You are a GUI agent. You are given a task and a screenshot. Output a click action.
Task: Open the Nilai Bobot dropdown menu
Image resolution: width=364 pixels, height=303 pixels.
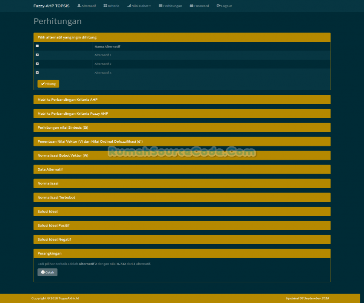139,5
